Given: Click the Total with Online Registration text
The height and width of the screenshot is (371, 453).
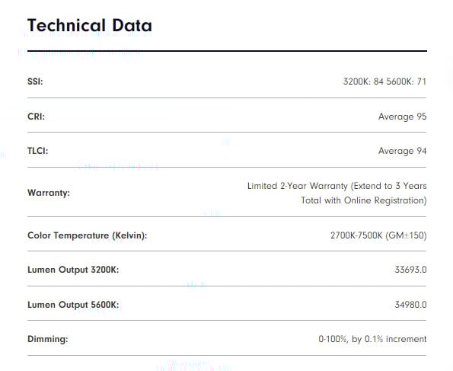Looking at the screenshot, I should tap(364, 200).
